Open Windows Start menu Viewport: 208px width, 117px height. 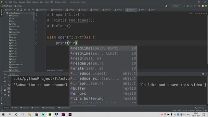tap(3, 114)
